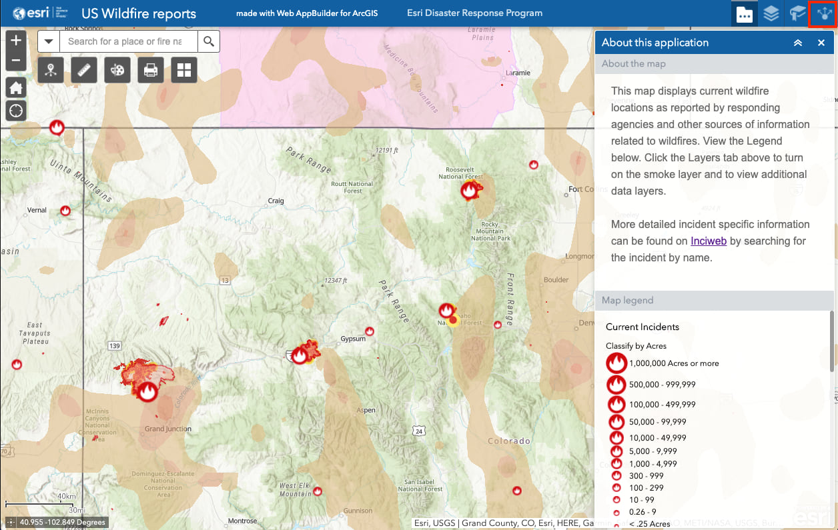Collapse the About this application panel

coord(797,43)
